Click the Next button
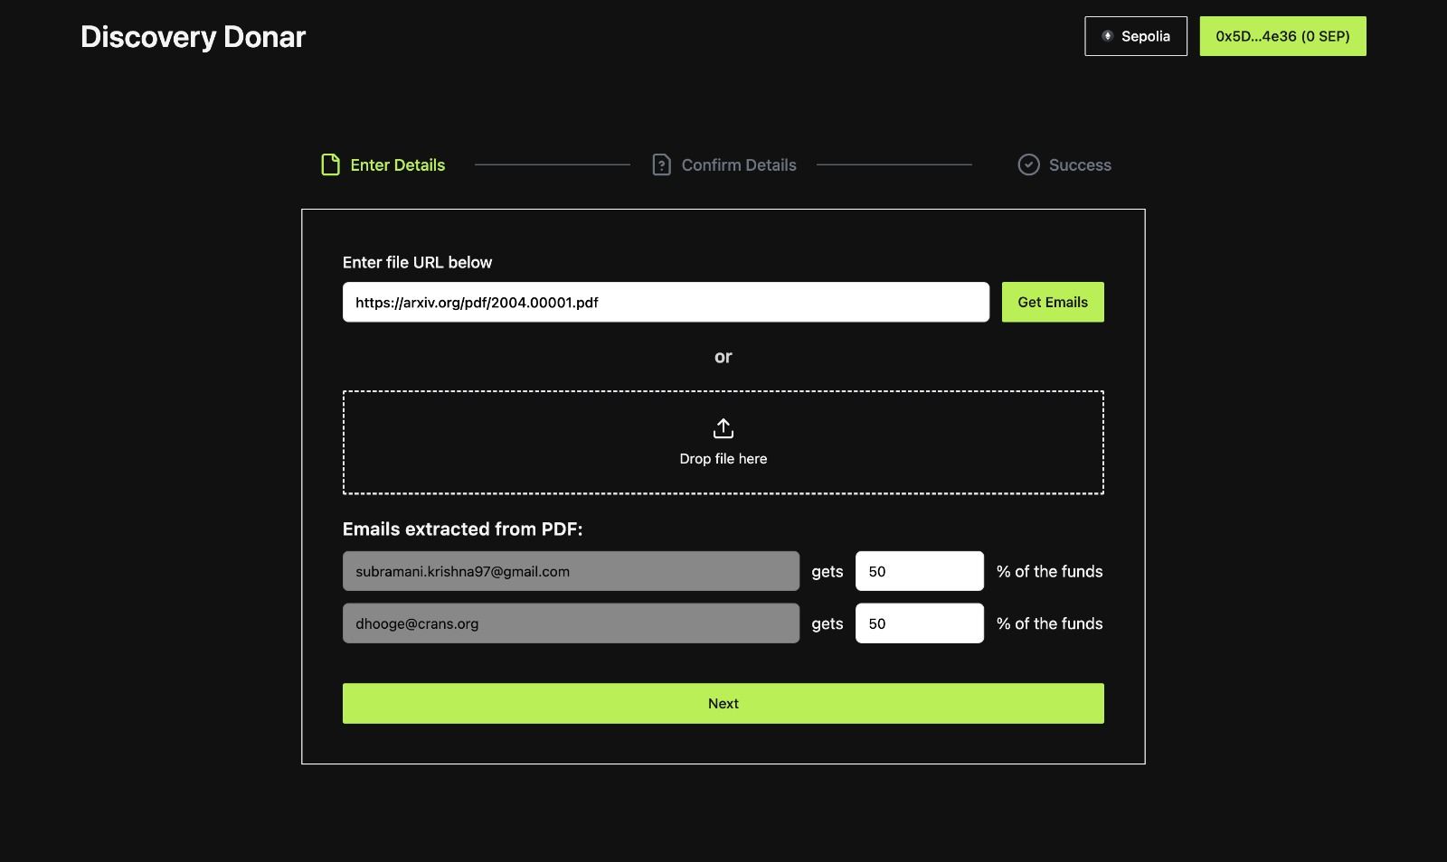 tap(723, 703)
